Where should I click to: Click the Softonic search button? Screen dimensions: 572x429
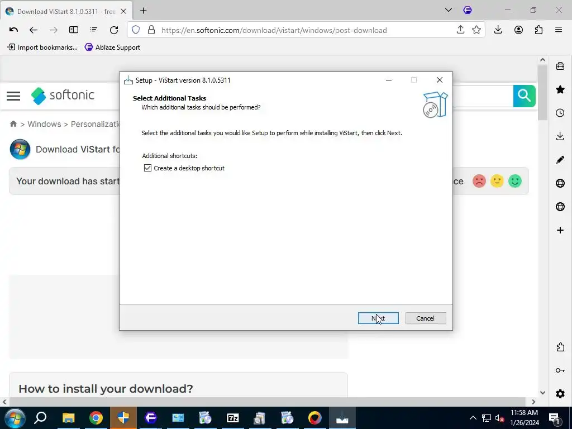[524, 96]
